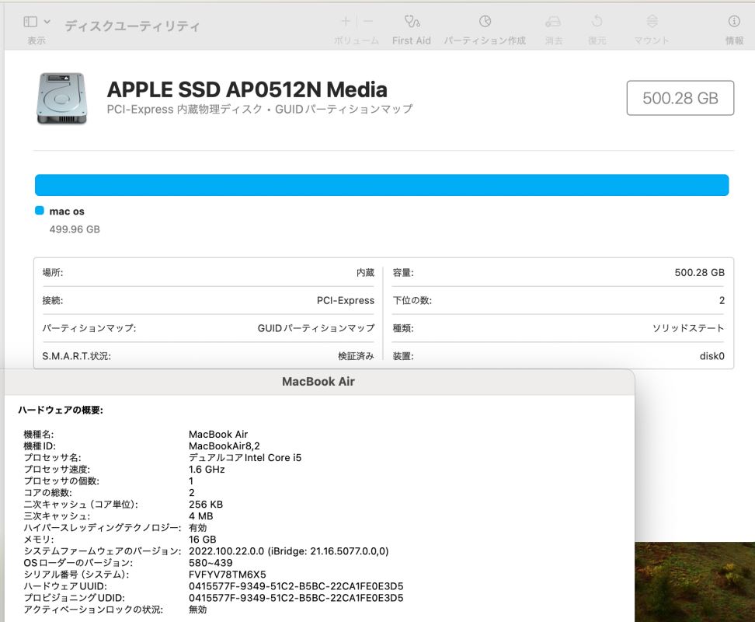Click the S.M.A.R.T.状況 row
Viewport: 755px width, 622px height.
(x=207, y=356)
